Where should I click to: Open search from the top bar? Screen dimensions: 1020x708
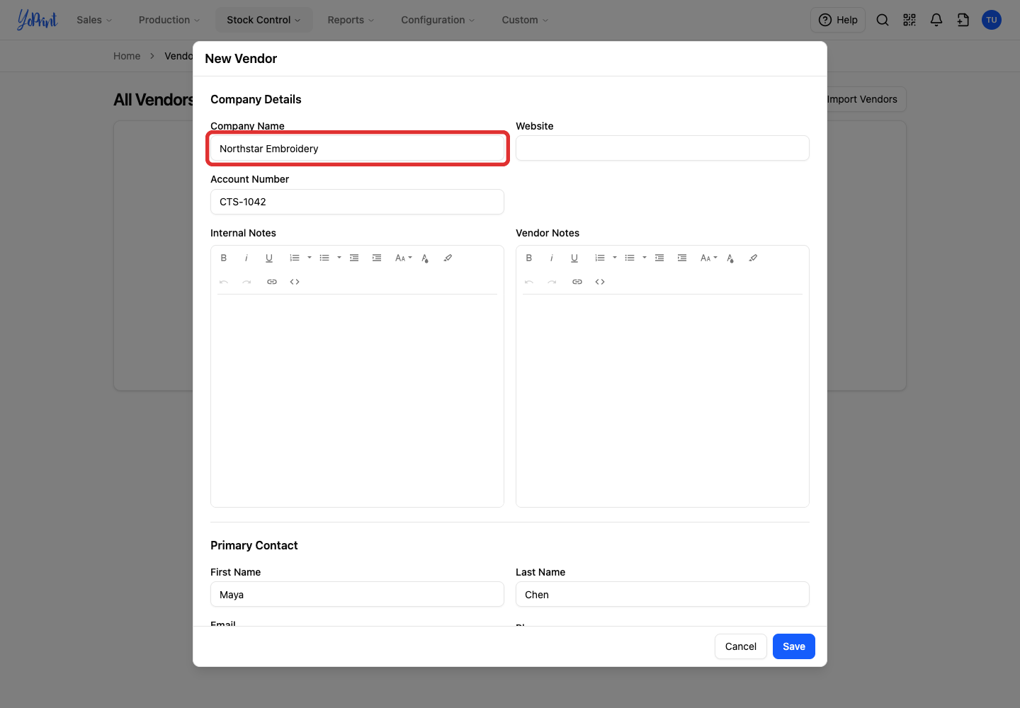[883, 20]
